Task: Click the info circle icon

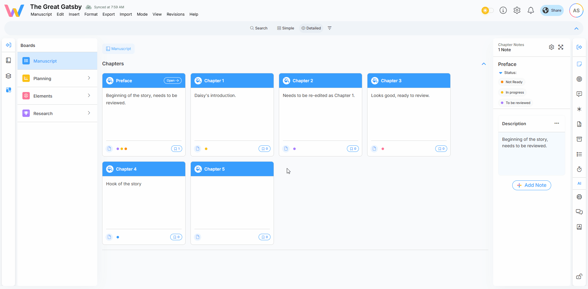Action: tap(503, 10)
